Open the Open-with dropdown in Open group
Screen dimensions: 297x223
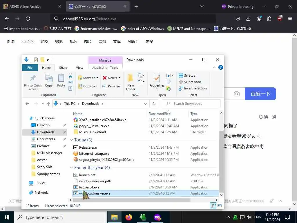(x=170, y=75)
